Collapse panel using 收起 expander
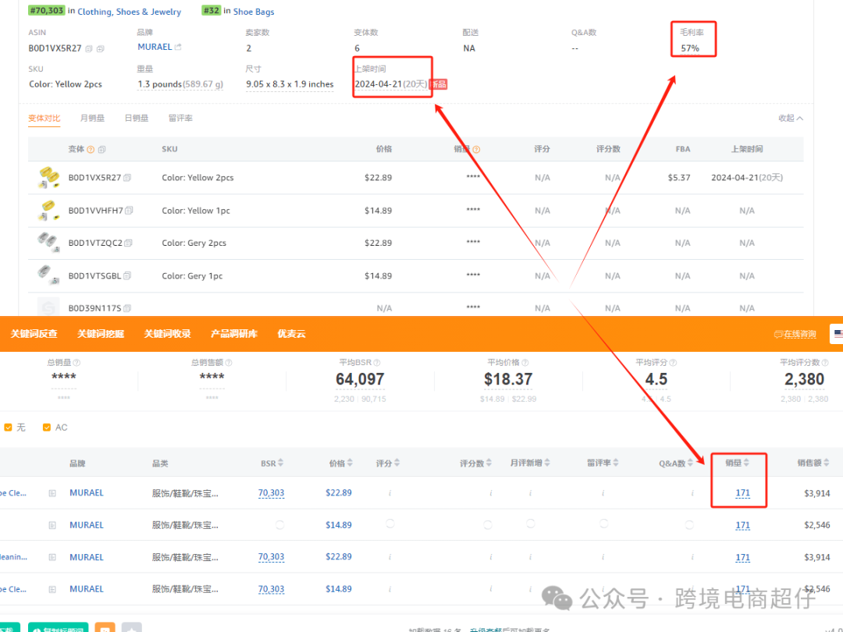Viewport: 843px width, 632px height. [x=790, y=119]
